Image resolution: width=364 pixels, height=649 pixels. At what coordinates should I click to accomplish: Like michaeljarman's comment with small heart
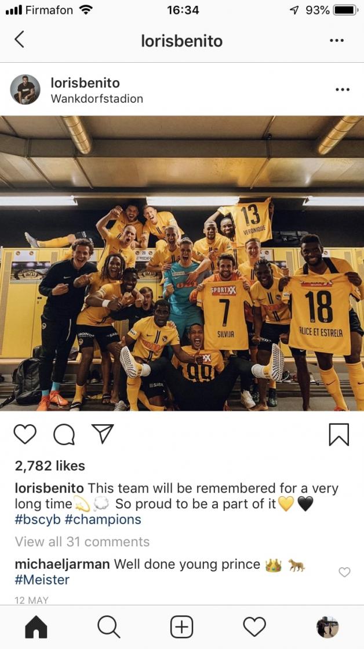(x=344, y=572)
